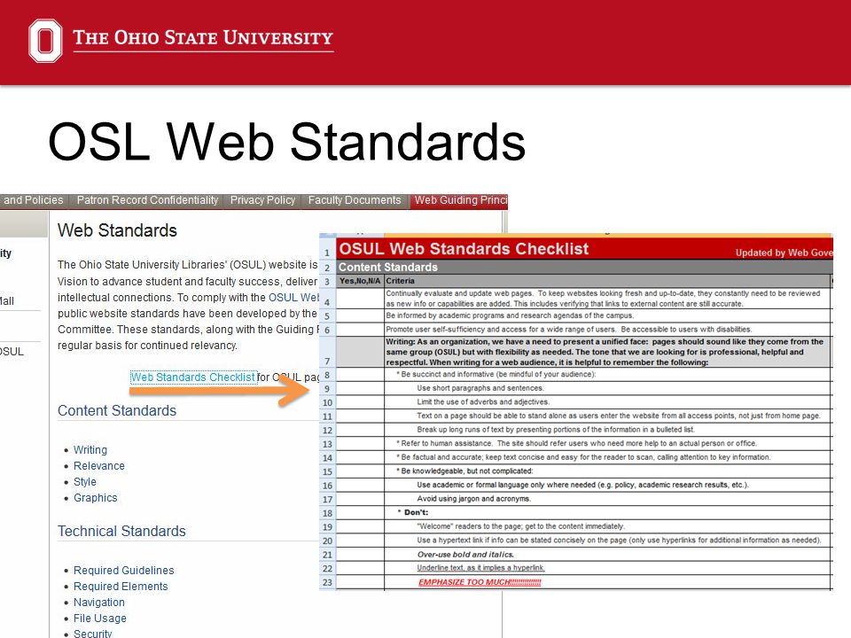Click the OSUL sidebar item
The width and height of the screenshot is (851, 638).
tap(12, 352)
